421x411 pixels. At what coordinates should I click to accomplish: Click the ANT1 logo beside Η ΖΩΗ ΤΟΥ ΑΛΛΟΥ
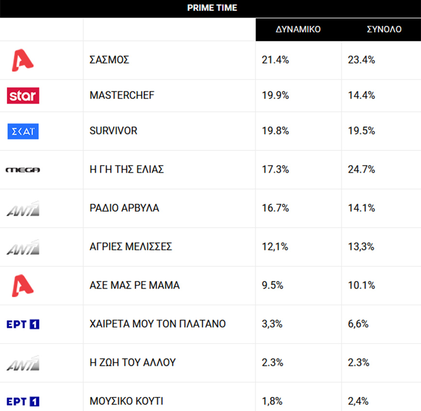23,363
